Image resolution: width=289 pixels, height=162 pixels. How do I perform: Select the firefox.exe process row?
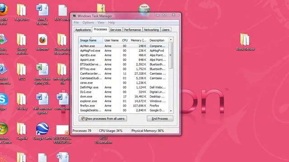tap(123, 106)
